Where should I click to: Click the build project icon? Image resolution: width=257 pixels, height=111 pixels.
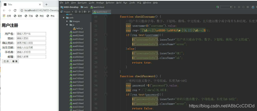pyautogui.click(x=218, y=7)
